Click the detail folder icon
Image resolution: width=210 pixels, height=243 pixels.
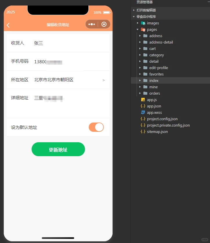point(145,61)
